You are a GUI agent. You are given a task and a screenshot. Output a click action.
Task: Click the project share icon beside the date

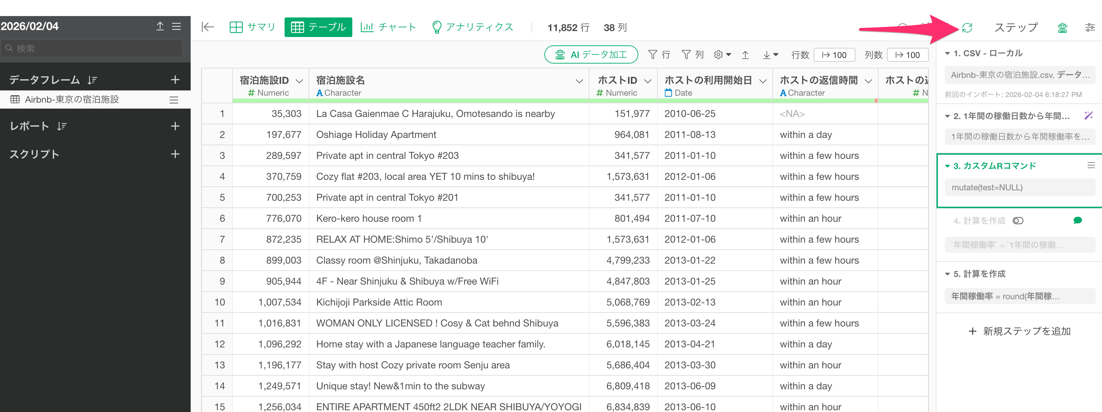coord(160,26)
